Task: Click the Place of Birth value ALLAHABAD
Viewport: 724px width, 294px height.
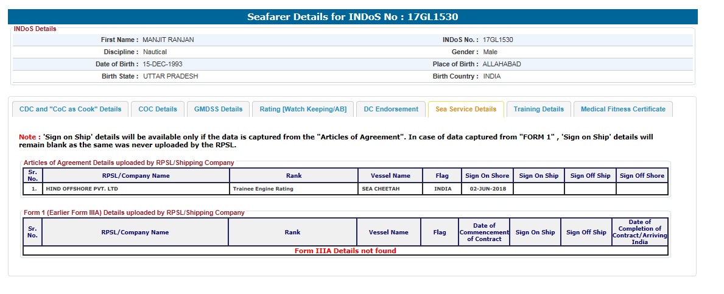Action: tap(502, 64)
